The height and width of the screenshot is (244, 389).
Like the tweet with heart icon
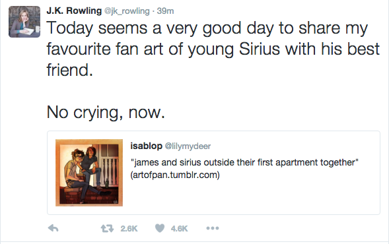tap(160, 228)
